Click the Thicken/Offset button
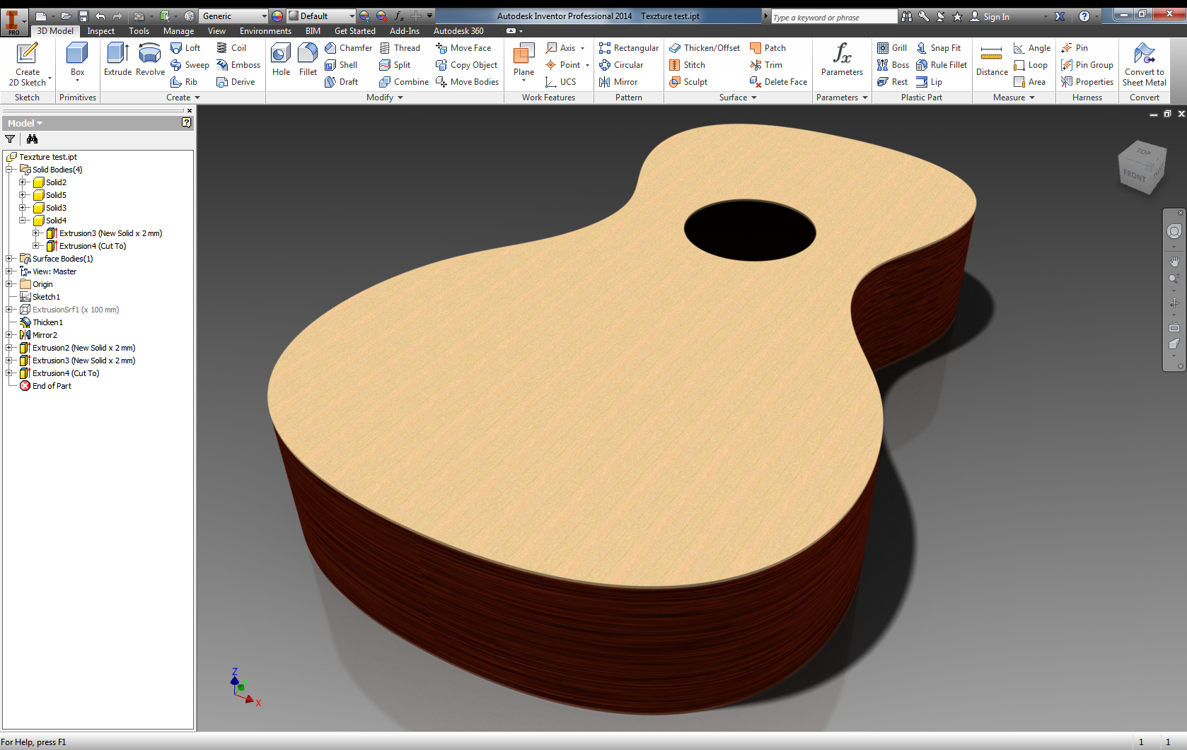Screen dimensions: 1187x750 (x=705, y=48)
